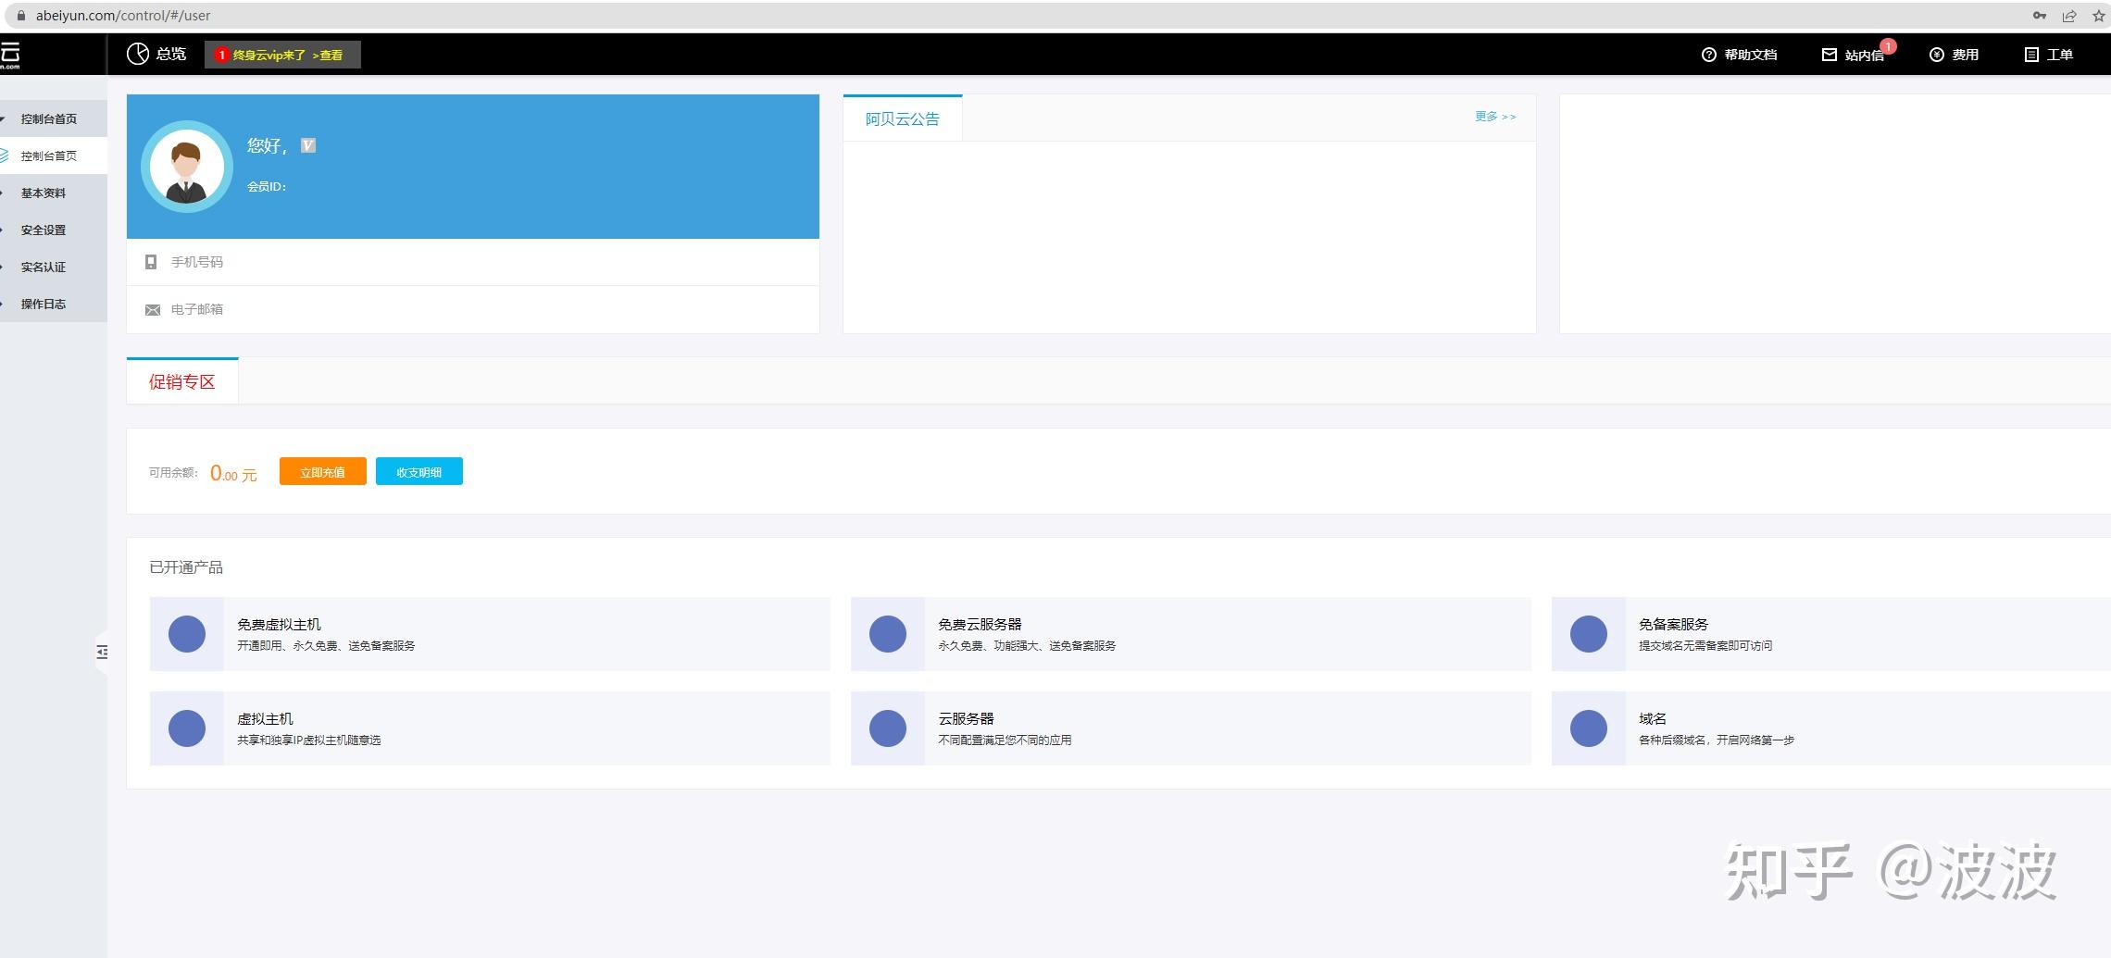Click the user avatar picture
This screenshot has height=958, width=2111.
[186, 167]
